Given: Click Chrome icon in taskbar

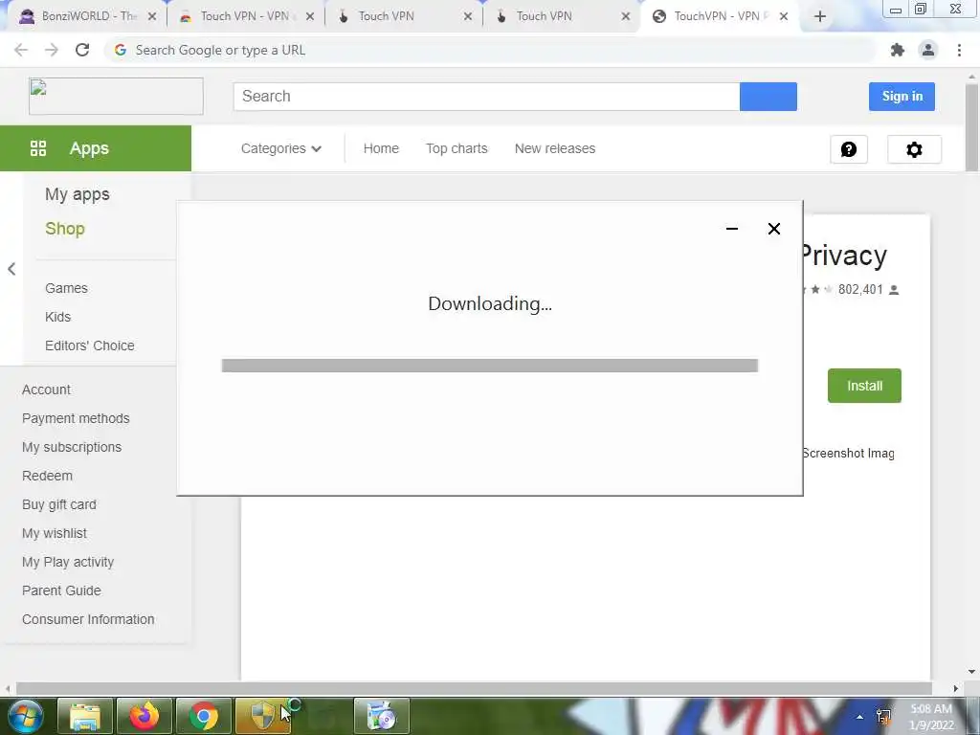Looking at the screenshot, I should [204, 716].
